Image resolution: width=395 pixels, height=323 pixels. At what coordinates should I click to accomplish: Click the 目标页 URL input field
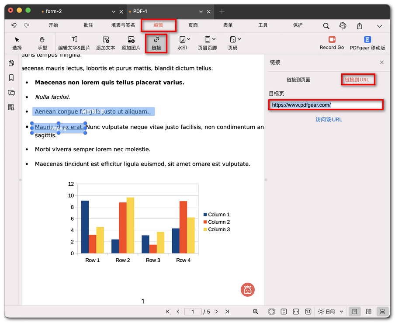[326, 105]
